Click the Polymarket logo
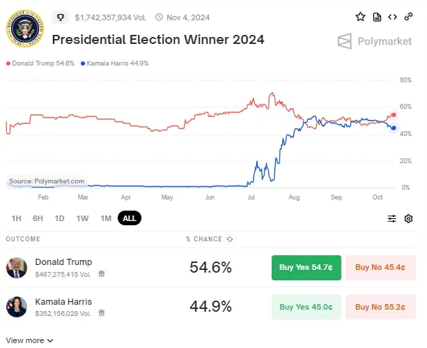The height and width of the screenshot is (348, 427). [x=375, y=41]
